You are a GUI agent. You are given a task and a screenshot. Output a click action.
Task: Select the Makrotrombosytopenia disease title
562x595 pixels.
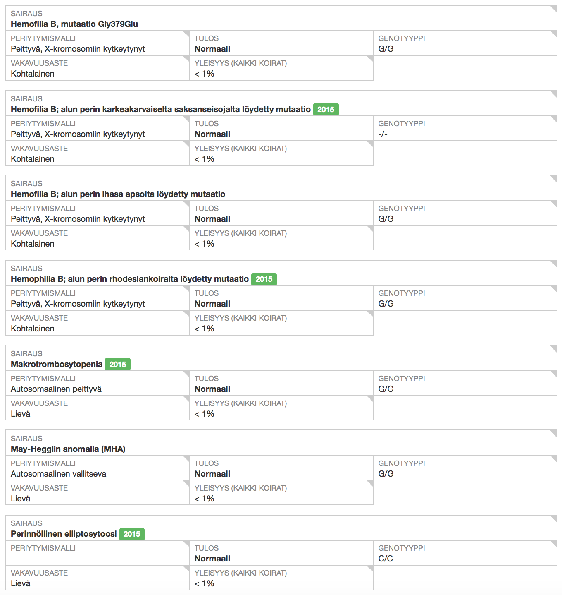(57, 364)
